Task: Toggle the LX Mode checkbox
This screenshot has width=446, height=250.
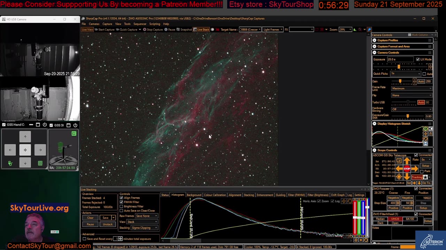Action: (x=418, y=59)
